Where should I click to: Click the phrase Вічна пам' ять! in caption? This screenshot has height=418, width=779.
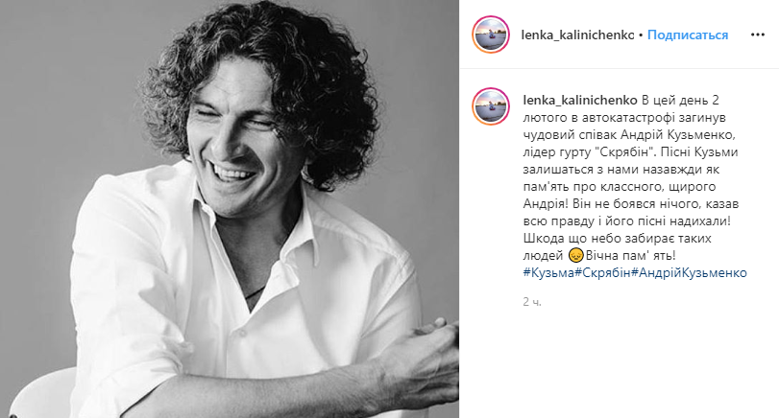[x=630, y=256]
